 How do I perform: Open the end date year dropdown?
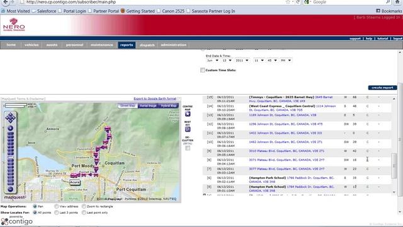pyautogui.click(x=242, y=61)
